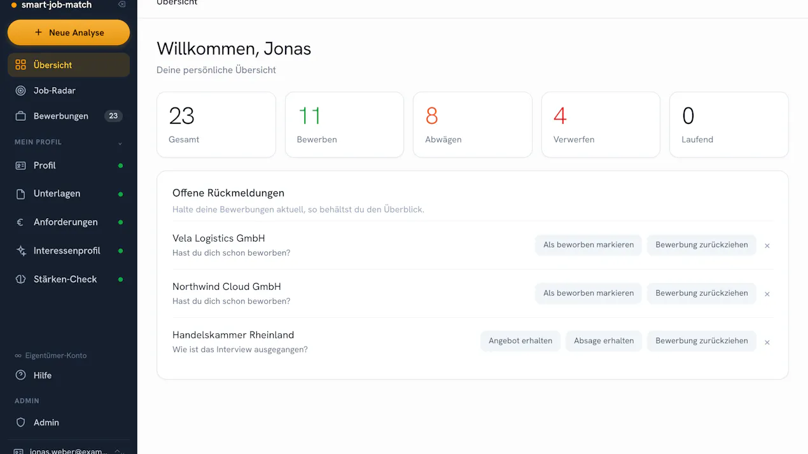Click the Stärken-Check brain icon

point(21,279)
